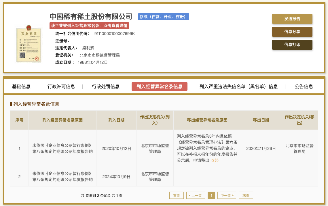
Task: Open the business license thumbnail image
Action: tap(29, 44)
